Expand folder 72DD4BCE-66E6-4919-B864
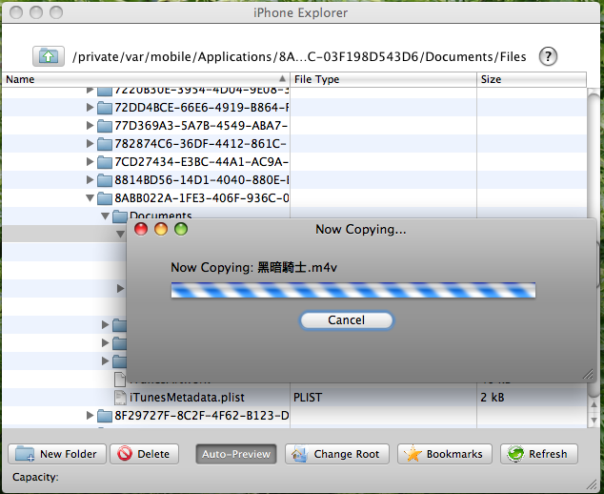The height and width of the screenshot is (494, 604). [90, 107]
